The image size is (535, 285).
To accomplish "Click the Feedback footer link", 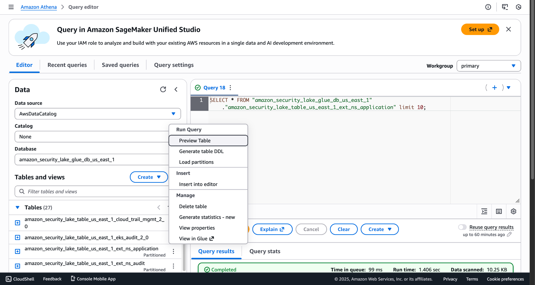I will pyautogui.click(x=52, y=279).
